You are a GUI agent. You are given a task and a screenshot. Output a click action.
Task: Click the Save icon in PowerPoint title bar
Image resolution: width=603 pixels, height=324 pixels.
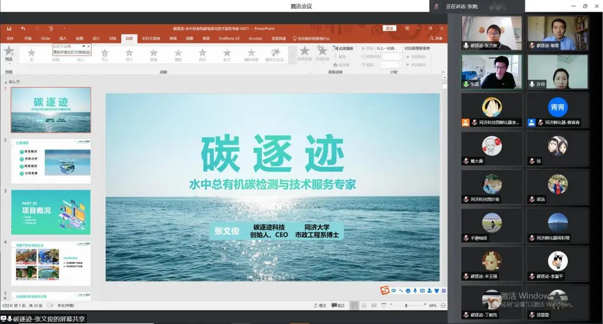click(9, 28)
